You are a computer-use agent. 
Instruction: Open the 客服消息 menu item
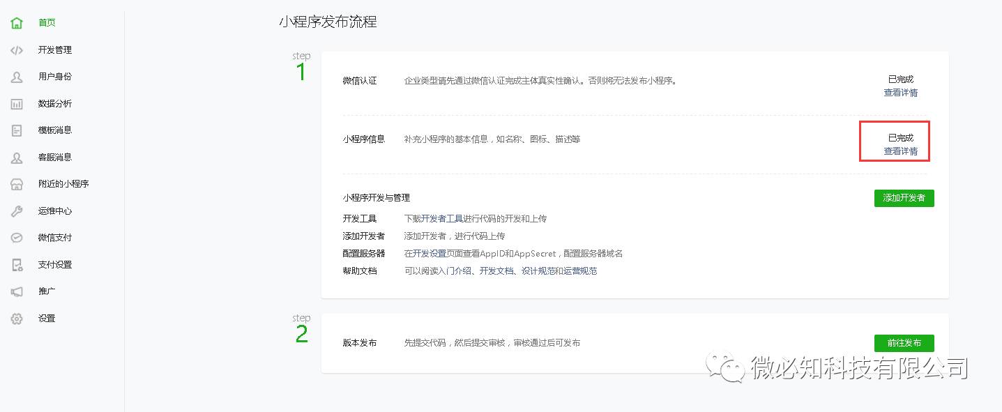[x=54, y=158]
